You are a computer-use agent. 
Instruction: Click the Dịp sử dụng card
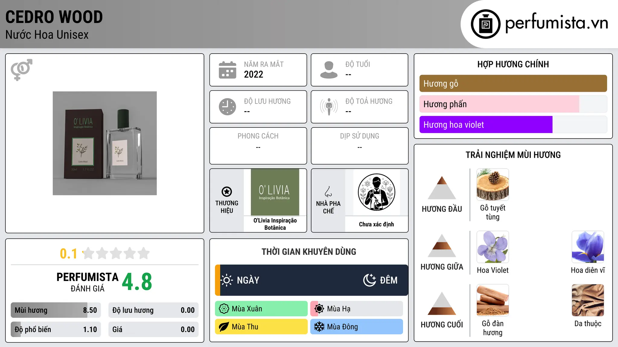tap(360, 146)
